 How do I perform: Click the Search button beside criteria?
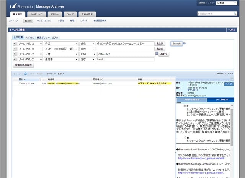(x=176, y=44)
